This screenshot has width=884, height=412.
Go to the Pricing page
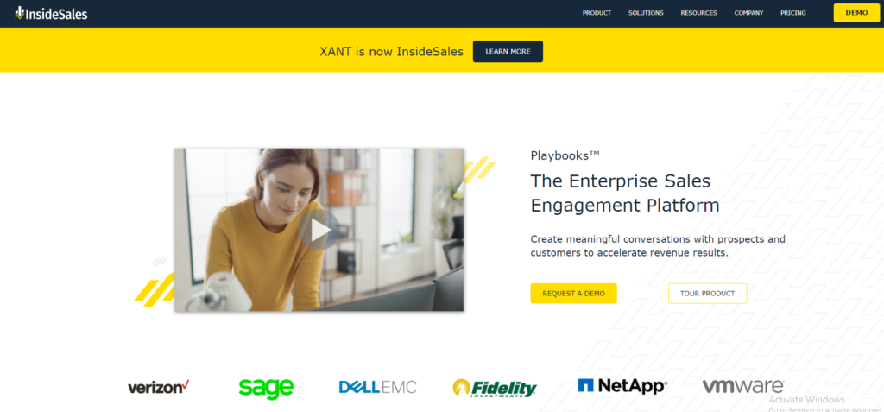[793, 13]
